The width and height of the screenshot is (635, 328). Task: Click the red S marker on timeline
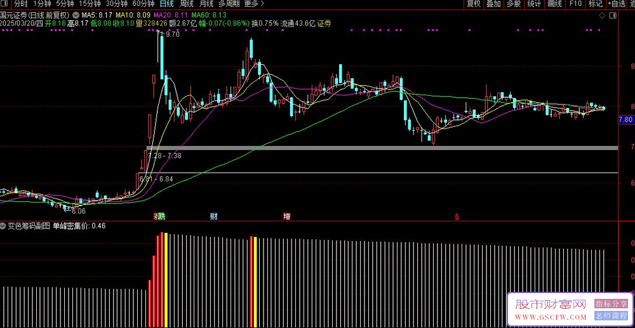(457, 218)
